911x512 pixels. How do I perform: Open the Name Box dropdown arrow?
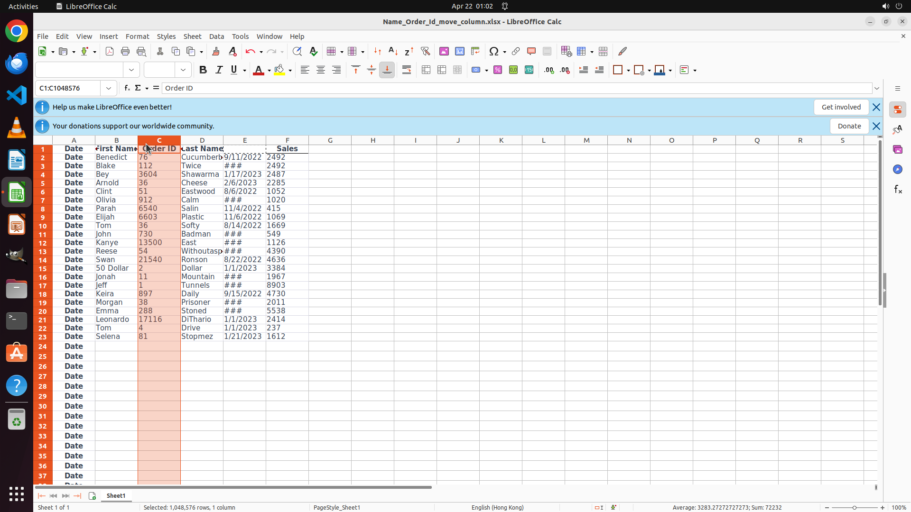pos(109,88)
